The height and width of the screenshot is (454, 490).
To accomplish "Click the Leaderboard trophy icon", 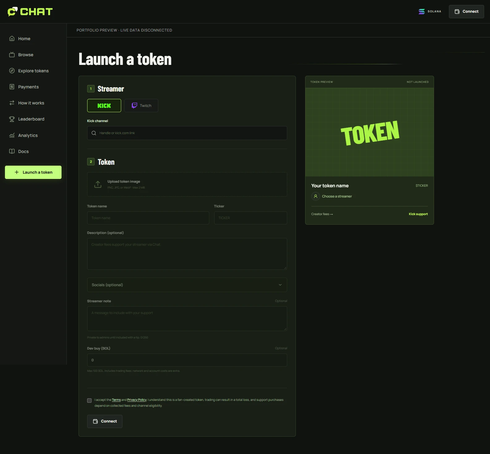I will coord(12,119).
